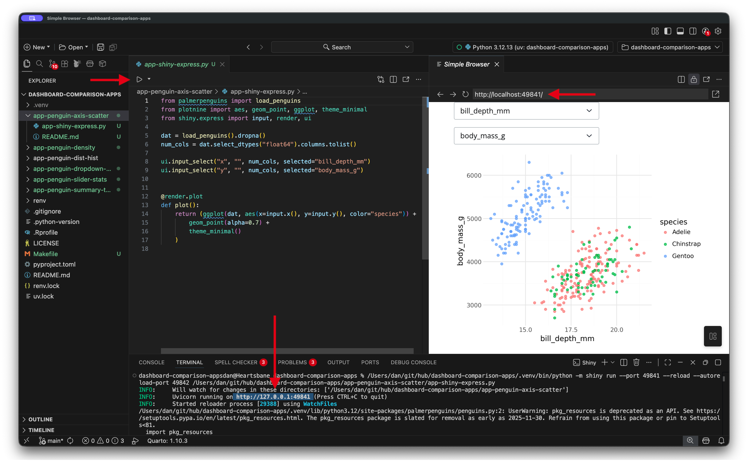748x471 pixels.
Task: Toggle the bottom panel visibility
Action: point(680,31)
